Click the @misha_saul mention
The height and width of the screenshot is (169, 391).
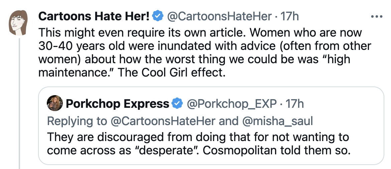click(277, 121)
